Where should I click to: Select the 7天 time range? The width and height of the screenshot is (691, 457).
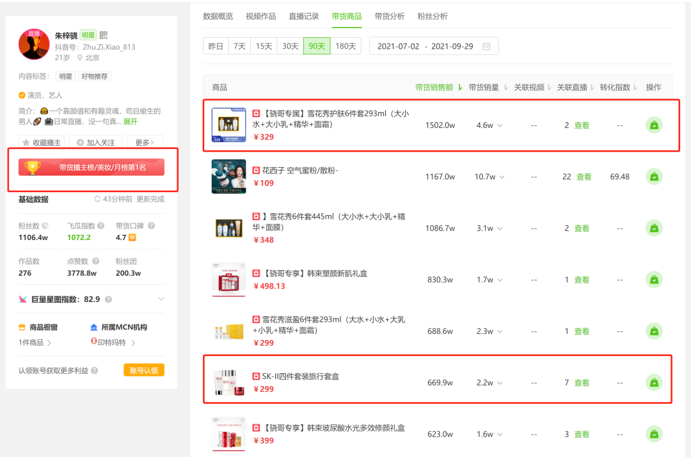(240, 46)
